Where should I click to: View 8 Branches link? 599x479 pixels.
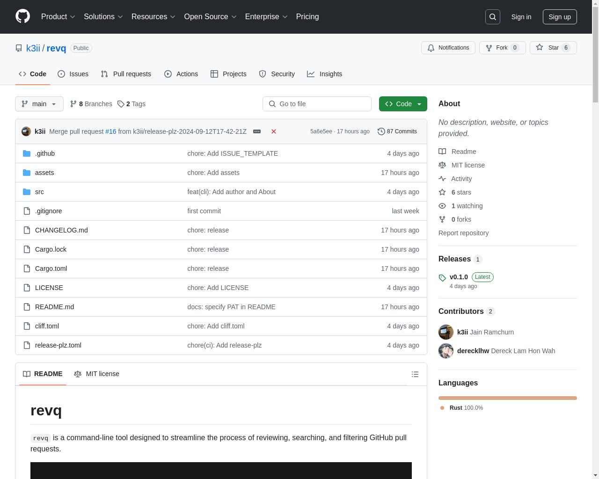(91, 104)
